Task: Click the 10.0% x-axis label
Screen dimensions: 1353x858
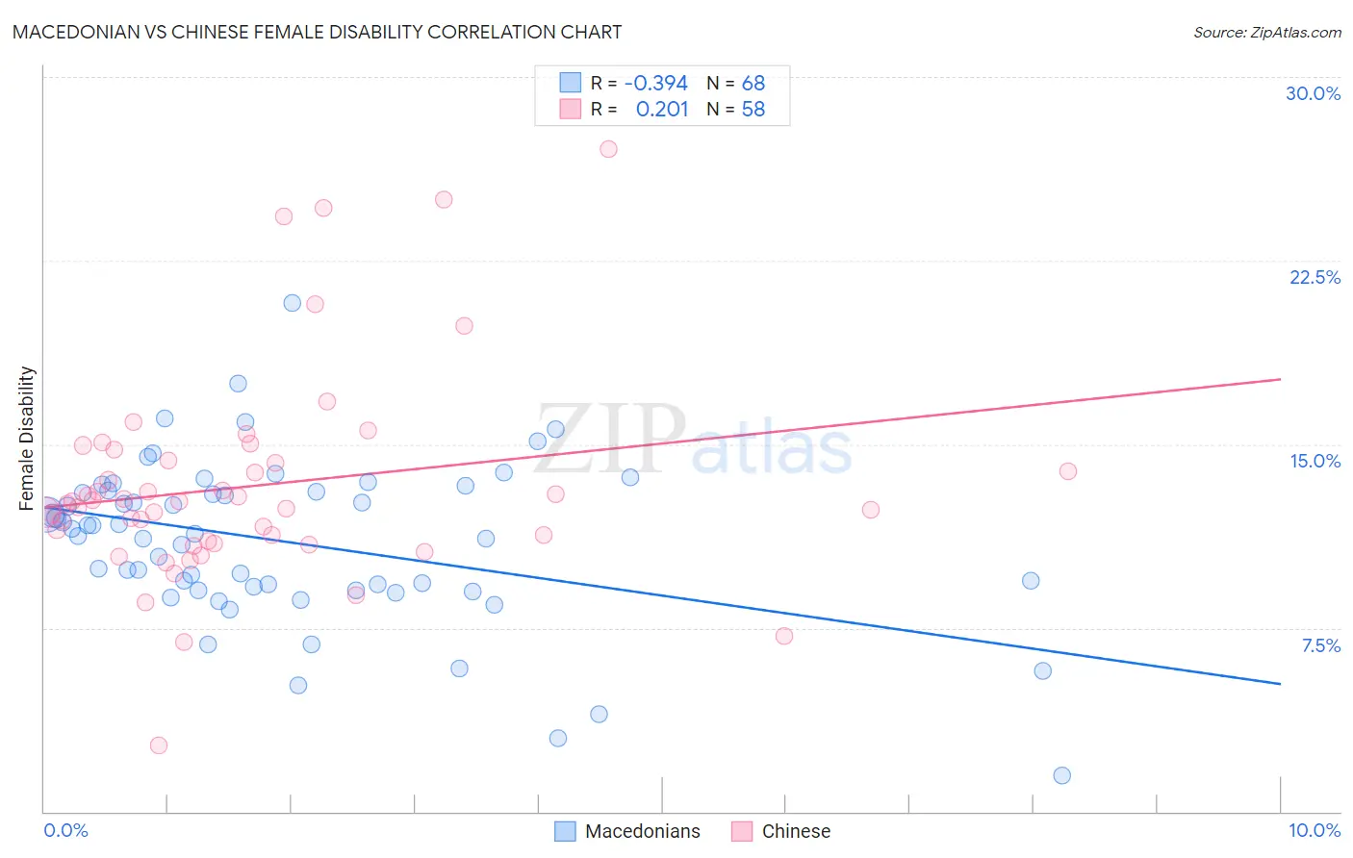Action: (x=1315, y=830)
